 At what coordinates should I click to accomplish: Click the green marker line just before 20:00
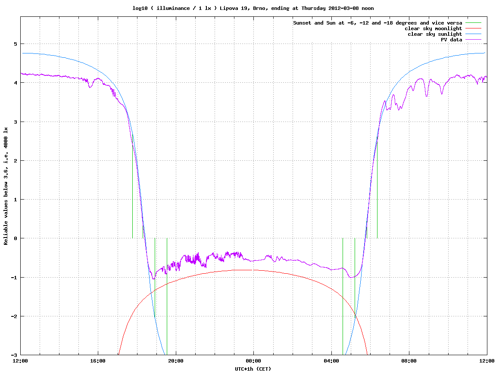point(167,297)
